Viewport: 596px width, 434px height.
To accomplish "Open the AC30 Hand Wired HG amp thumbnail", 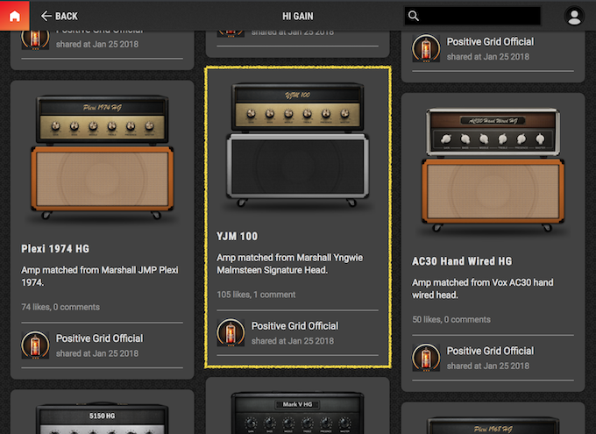I will coord(493,169).
